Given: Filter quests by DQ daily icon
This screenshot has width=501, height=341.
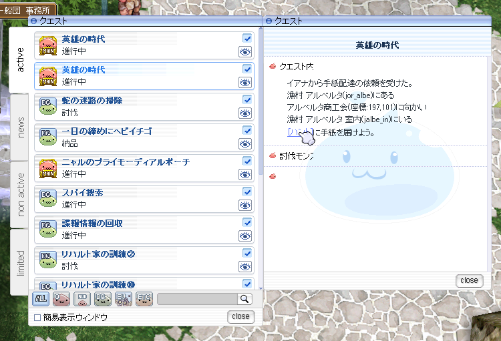Looking at the screenshot, I should pyautogui.click(x=102, y=299).
